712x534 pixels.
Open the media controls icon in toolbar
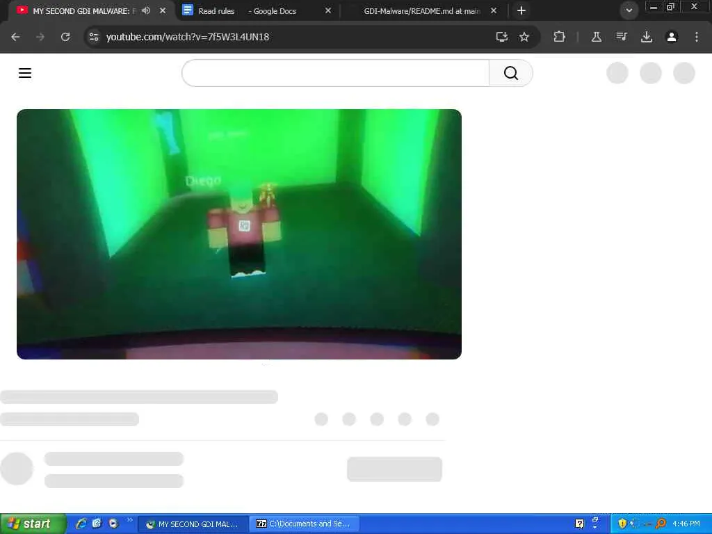click(x=621, y=37)
